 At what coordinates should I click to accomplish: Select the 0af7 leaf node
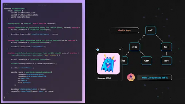(x=147, y=61)
